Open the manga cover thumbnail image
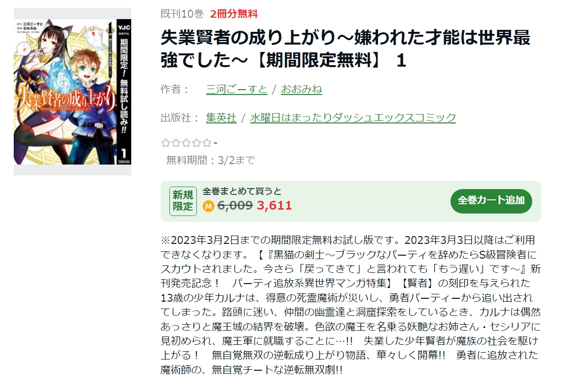 coord(72,92)
